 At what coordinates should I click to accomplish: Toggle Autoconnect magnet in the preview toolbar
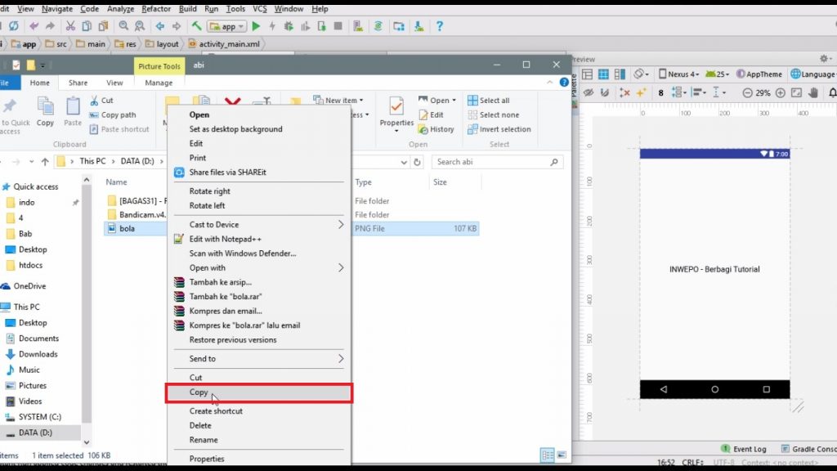point(606,93)
